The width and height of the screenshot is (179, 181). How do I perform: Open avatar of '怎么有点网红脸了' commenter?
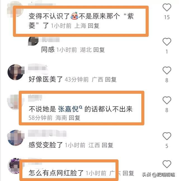[14, 166]
